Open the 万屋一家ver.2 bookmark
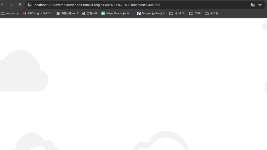This screenshot has width=267, height=150. point(67,13)
